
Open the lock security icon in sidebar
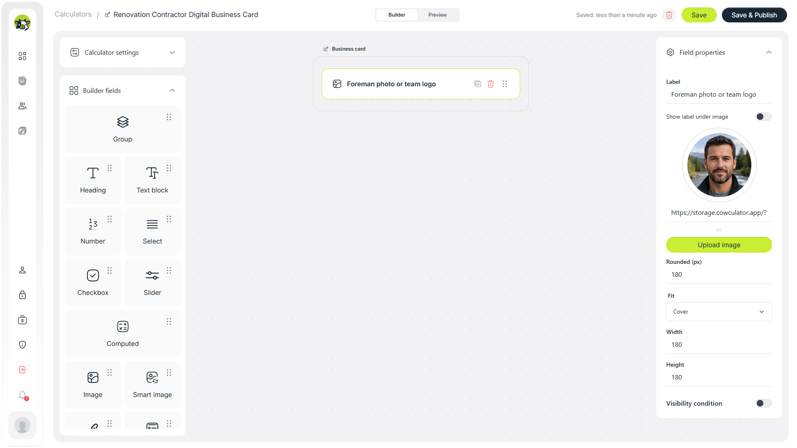click(22, 295)
